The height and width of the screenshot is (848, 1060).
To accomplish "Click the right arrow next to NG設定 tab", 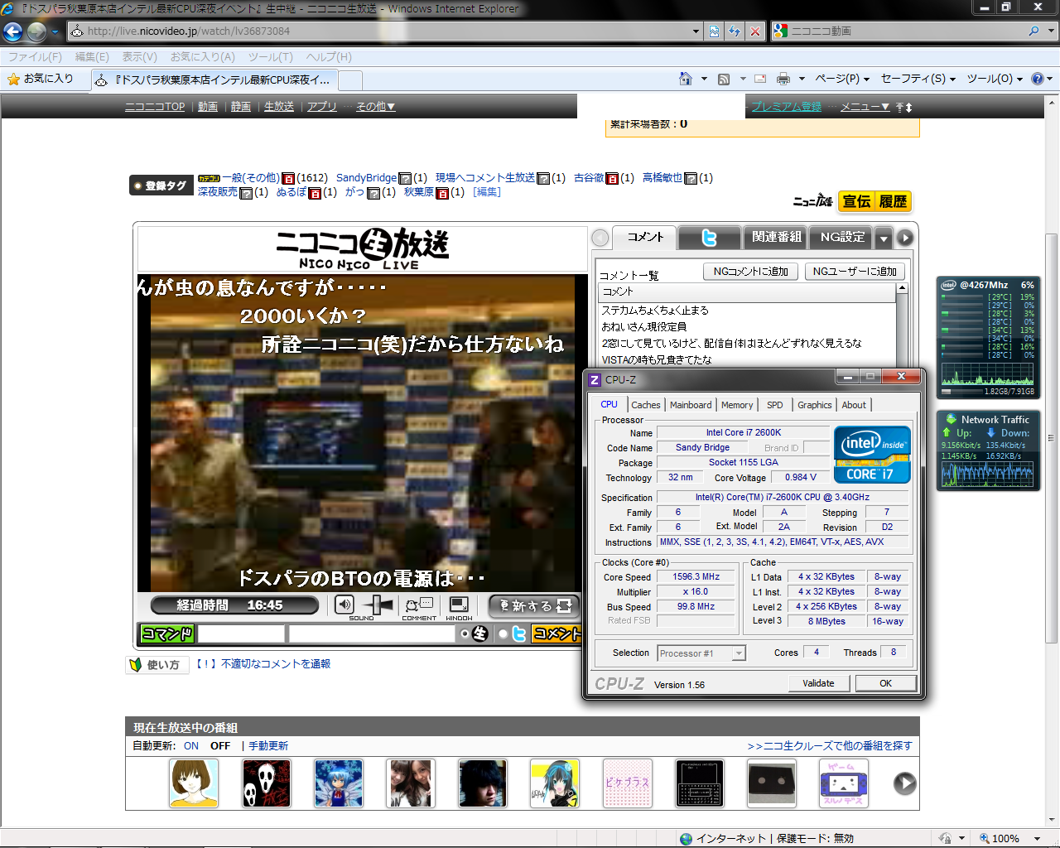I will click(x=905, y=238).
